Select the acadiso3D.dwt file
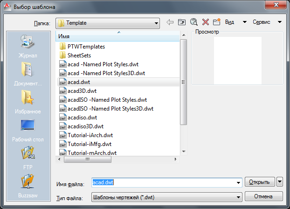This screenshot has height=209, width=290. [82, 126]
